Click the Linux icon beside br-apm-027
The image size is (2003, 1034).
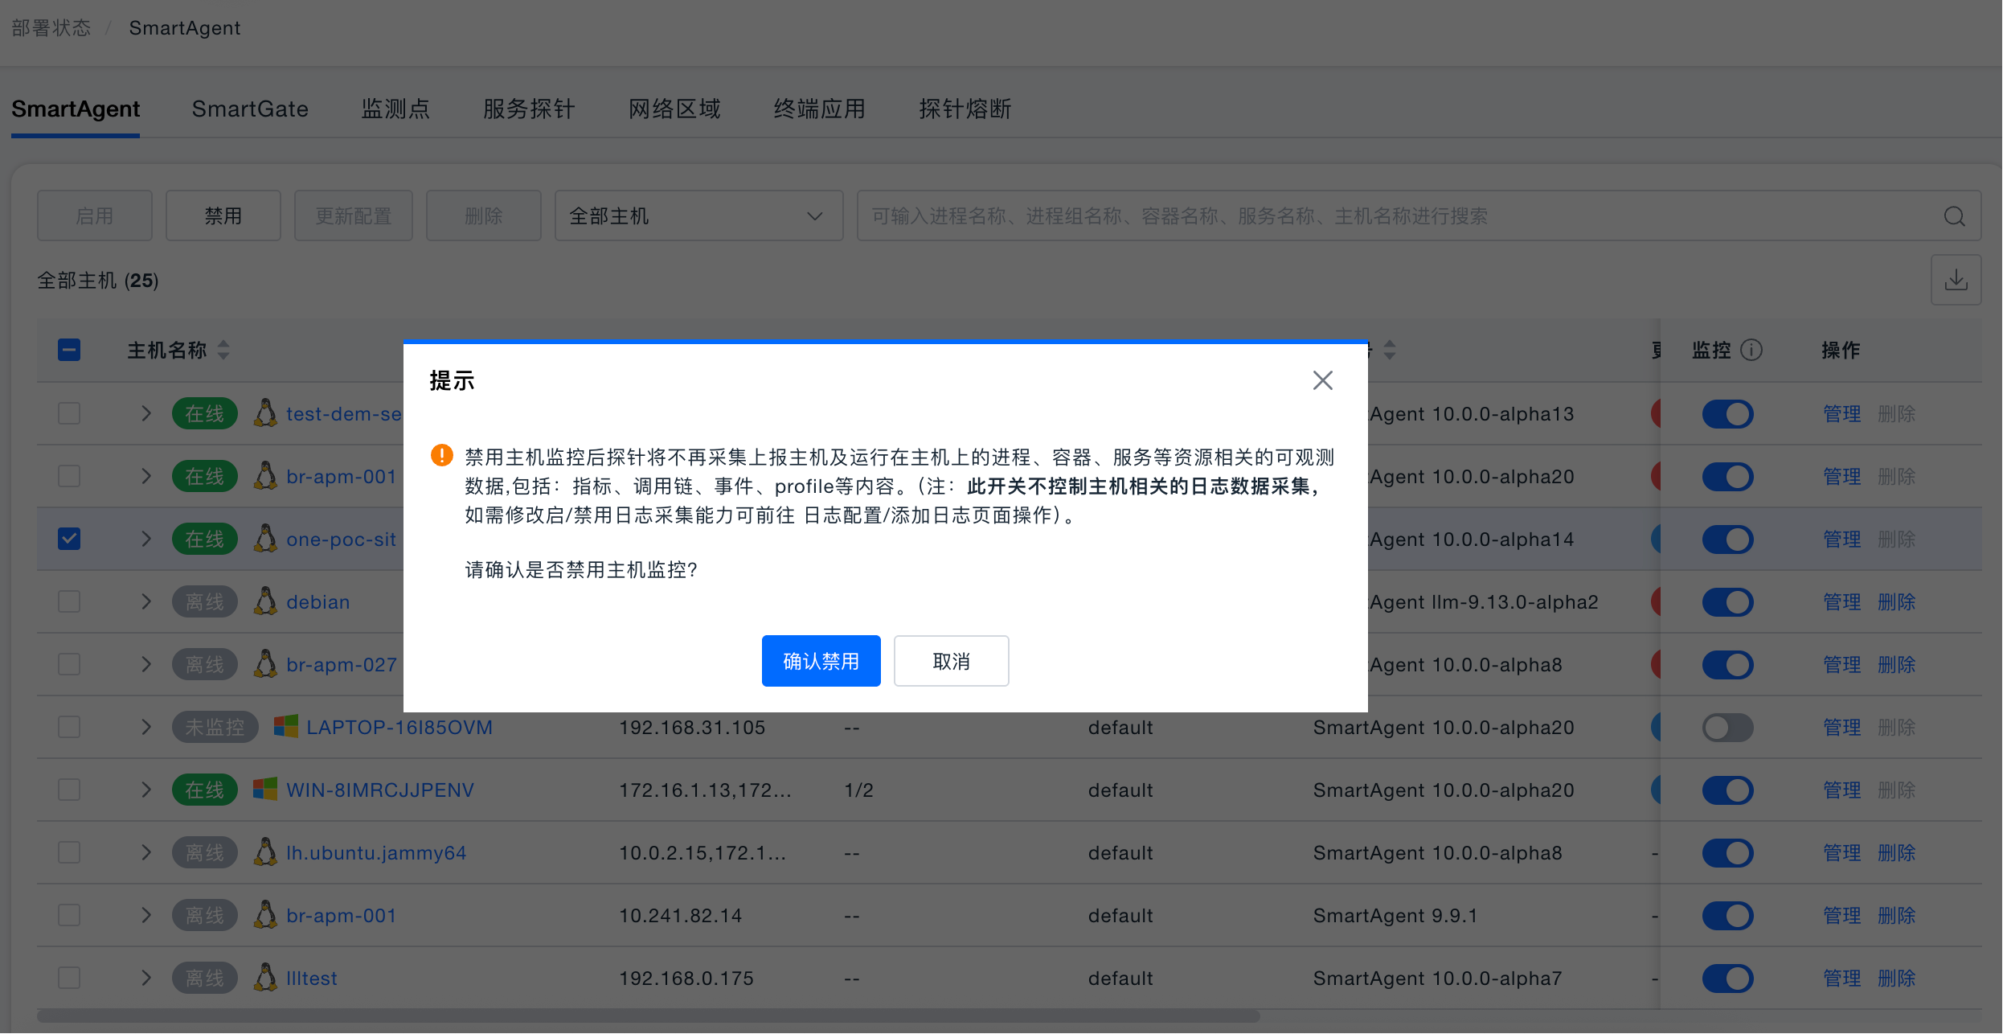click(x=265, y=664)
